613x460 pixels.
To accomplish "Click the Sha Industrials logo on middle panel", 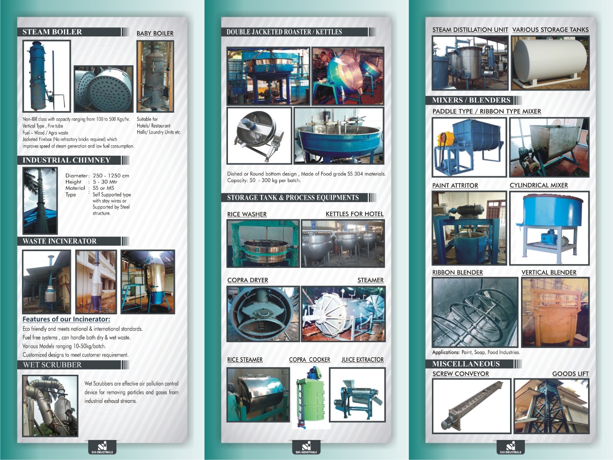I will point(306,447).
